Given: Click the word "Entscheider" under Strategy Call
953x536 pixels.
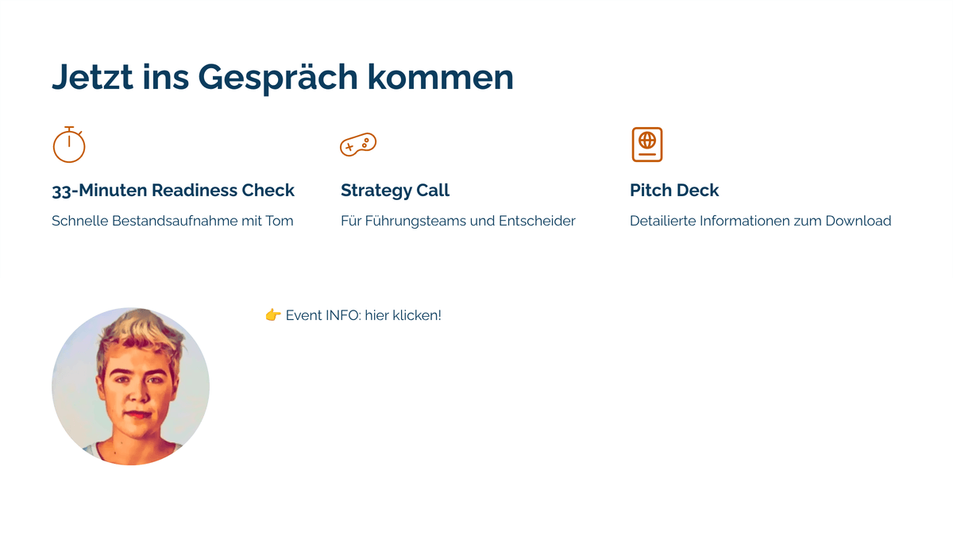Looking at the screenshot, I should [537, 221].
